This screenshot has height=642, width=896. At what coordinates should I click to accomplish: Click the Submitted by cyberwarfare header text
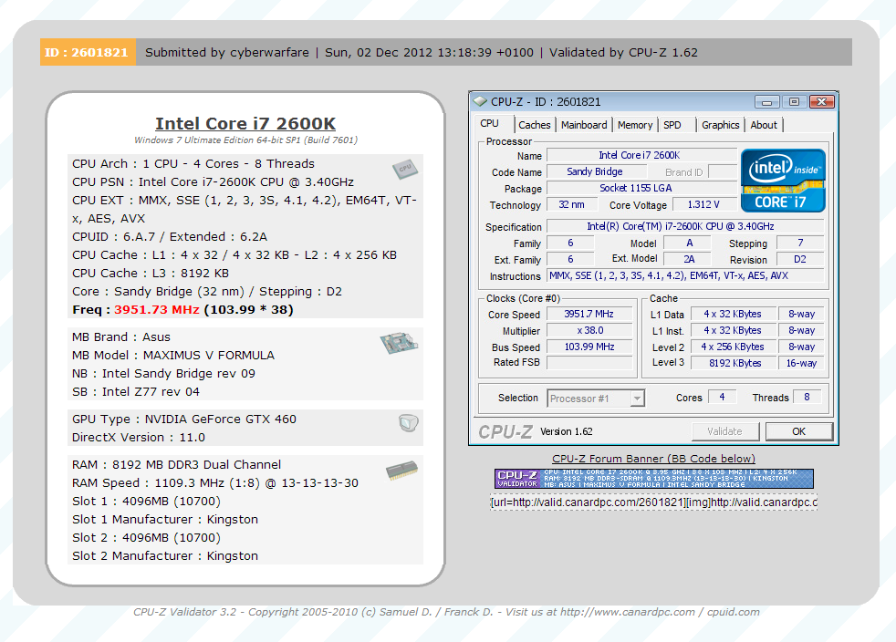point(227,53)
